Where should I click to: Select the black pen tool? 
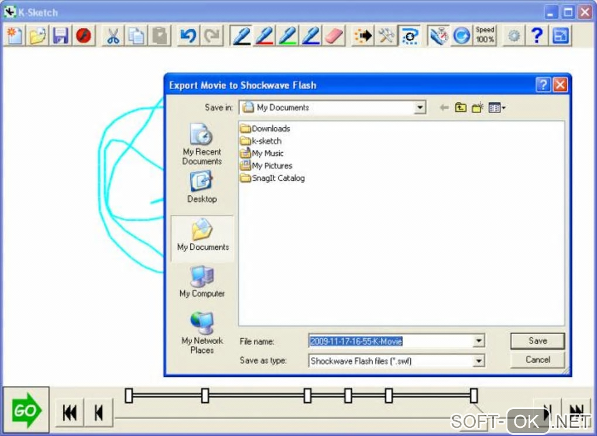(241, 36)
